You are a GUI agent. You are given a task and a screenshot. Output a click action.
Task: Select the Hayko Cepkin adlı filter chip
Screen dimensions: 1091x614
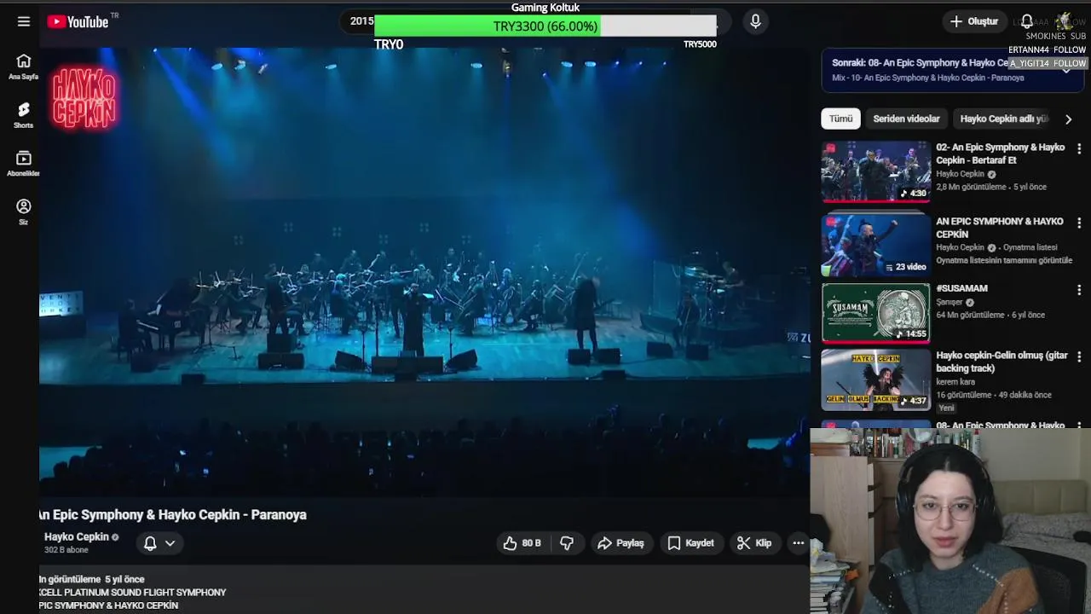pyautogui.click(x=1003, y=119)
